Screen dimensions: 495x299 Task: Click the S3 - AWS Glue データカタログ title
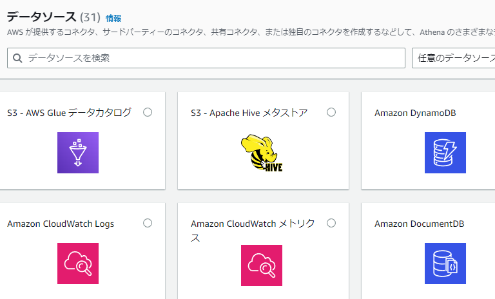tap(69, 113)
